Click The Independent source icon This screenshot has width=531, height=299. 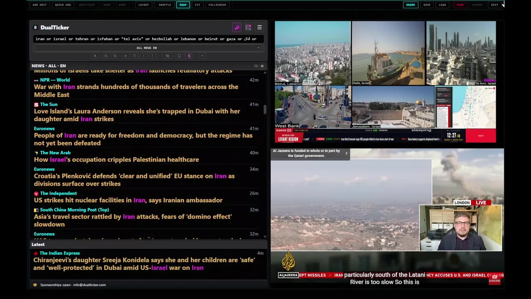[x=36, y=194]
